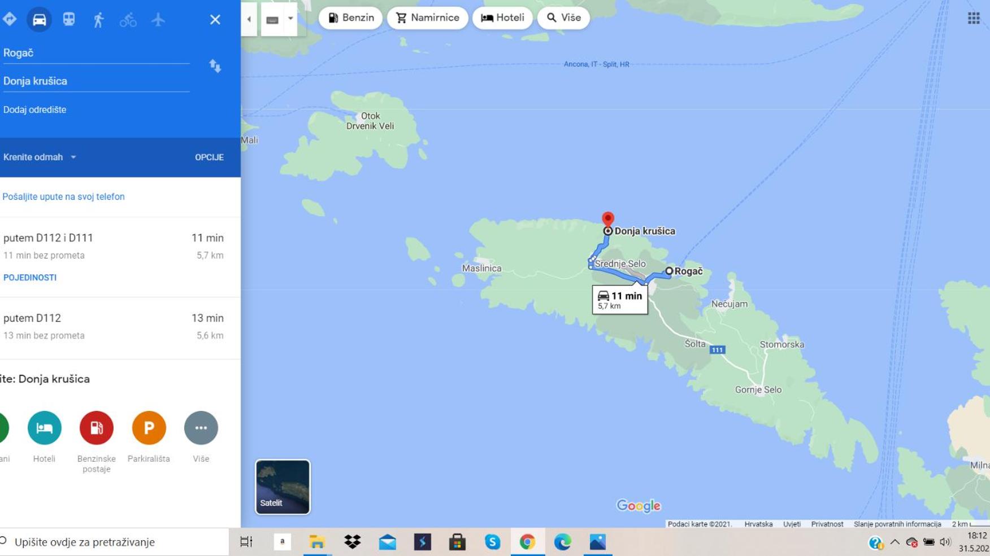Open Microsoft Edge from taskbar

[x=562, y=542]
